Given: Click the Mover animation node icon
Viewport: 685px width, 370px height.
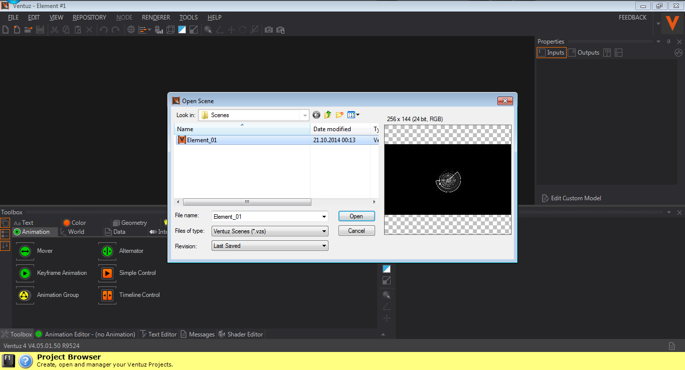Looking at the screenshot, I should (x=25, y=251).
